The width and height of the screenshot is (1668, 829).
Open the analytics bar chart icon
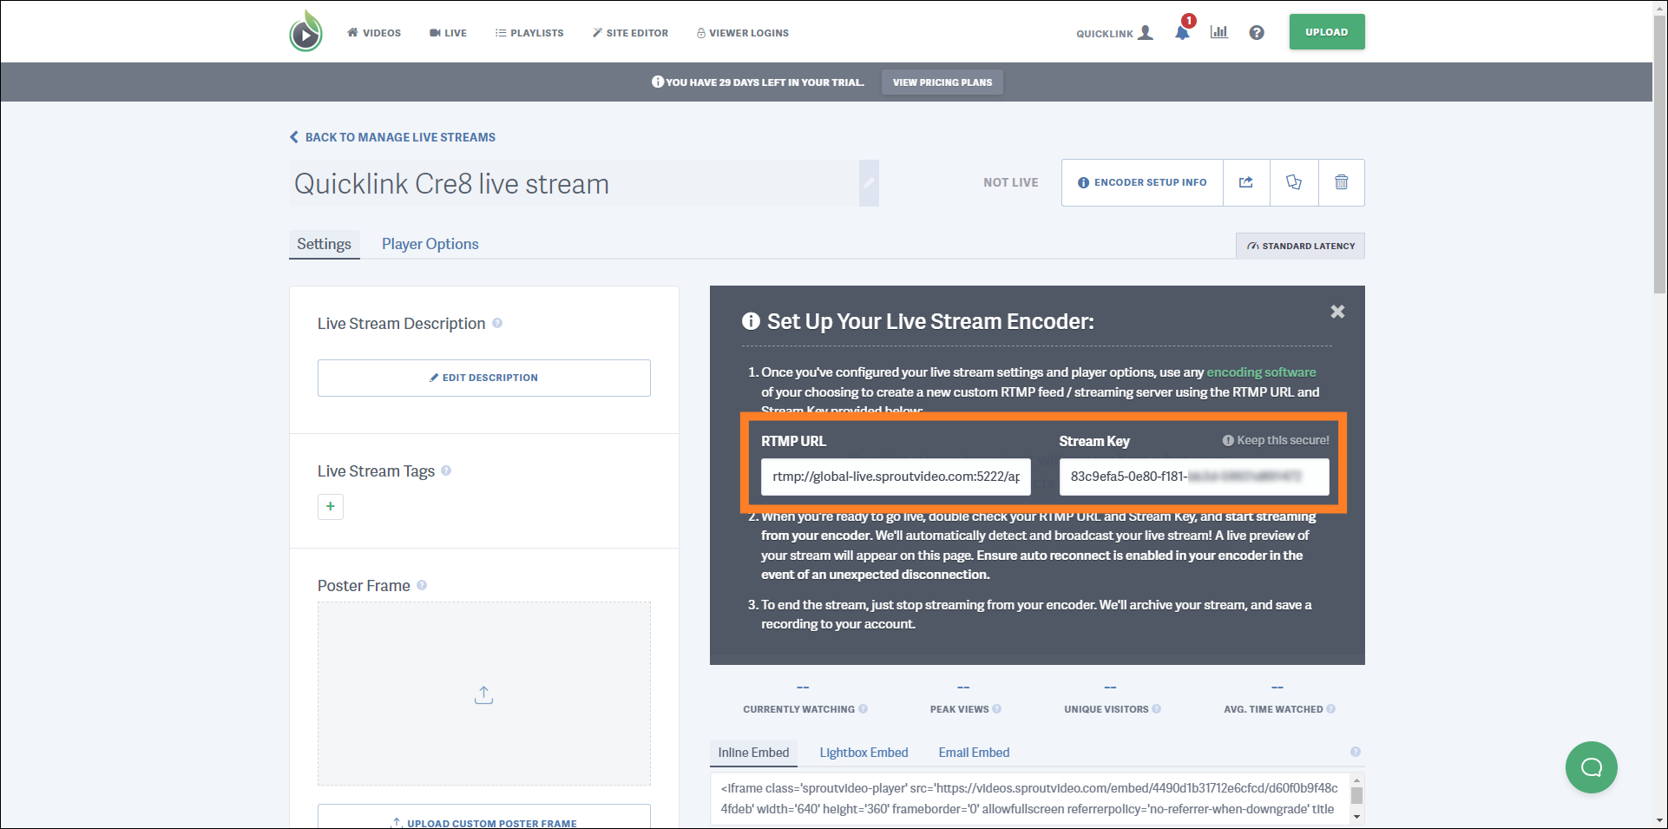pyautogui.click(x=1219, y=32)
